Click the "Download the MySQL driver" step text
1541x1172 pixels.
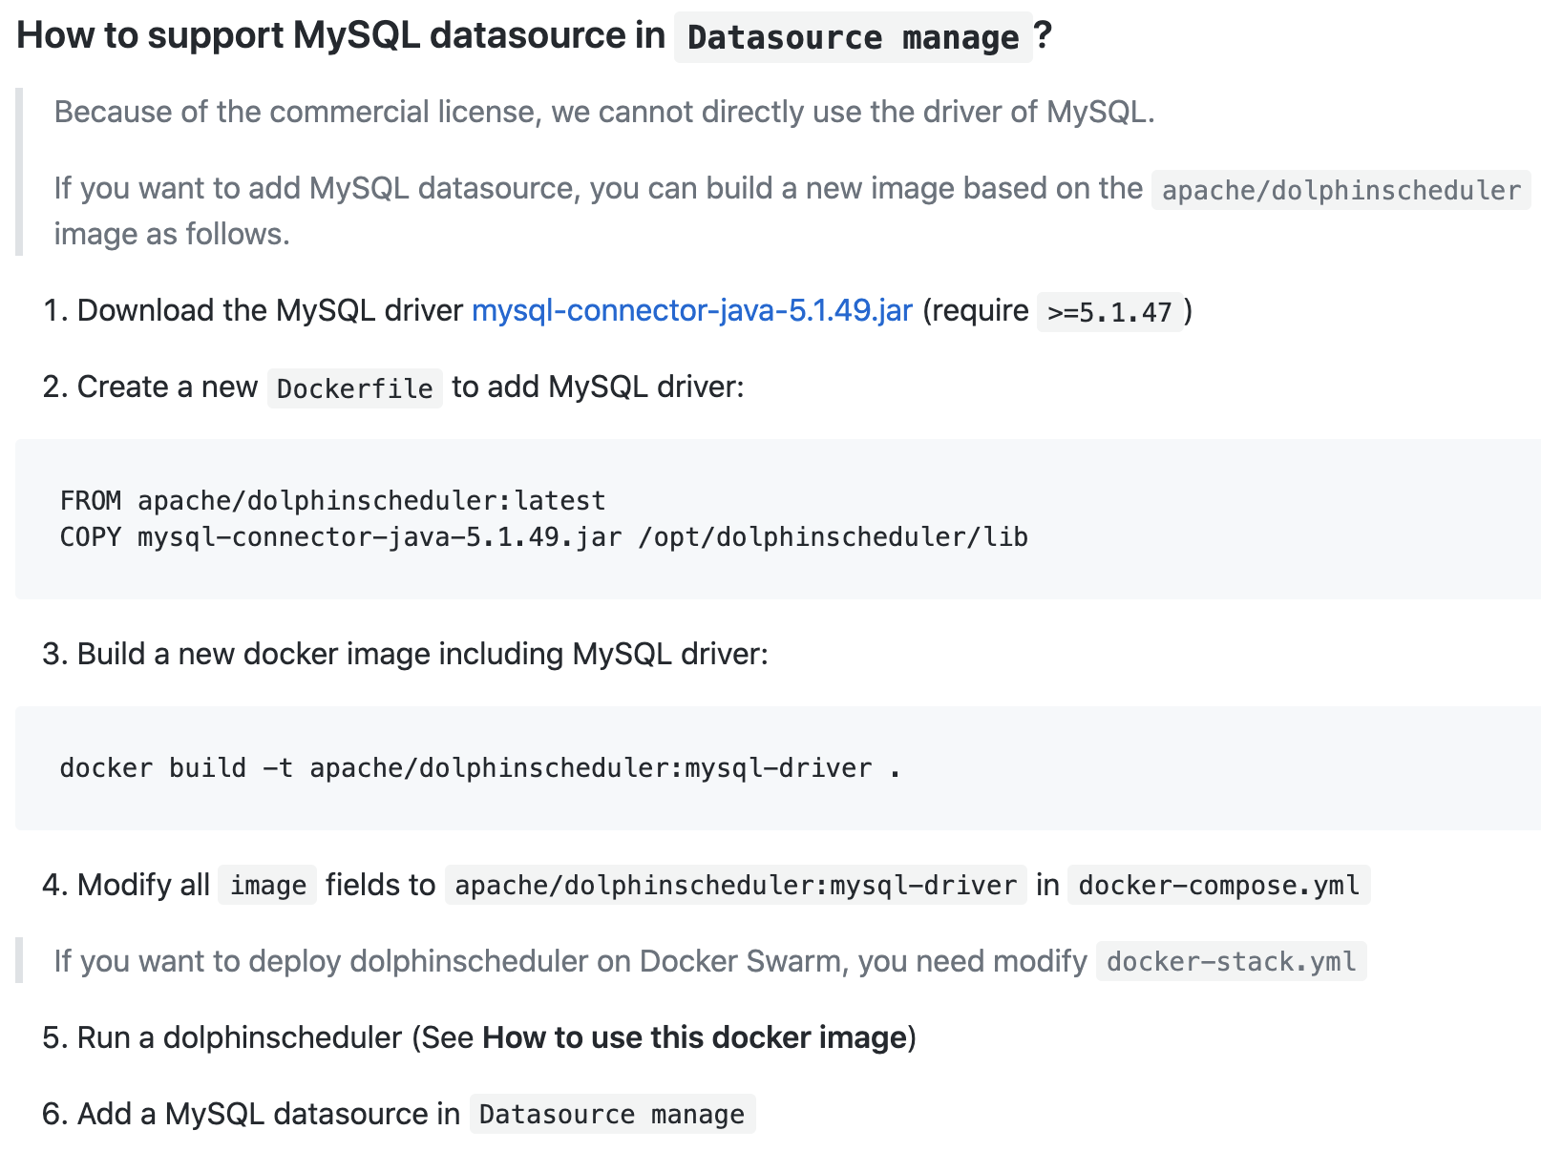269,311
